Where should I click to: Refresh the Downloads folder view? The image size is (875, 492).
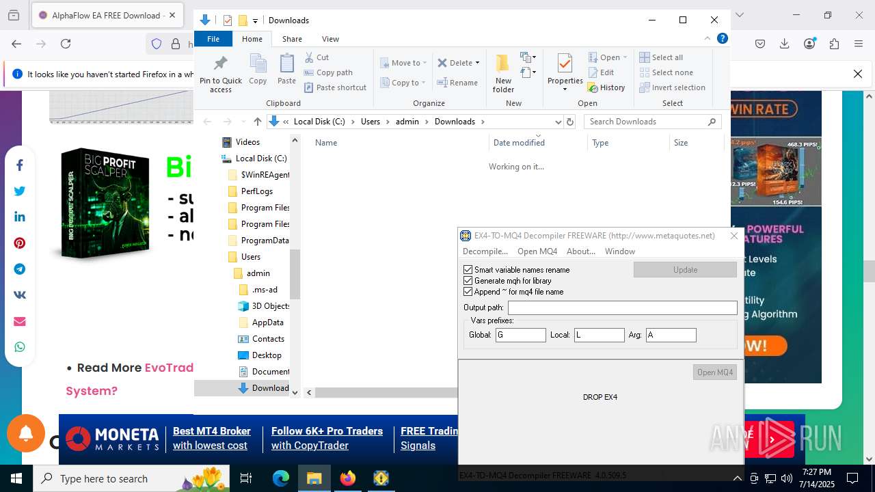pos(570,122)
